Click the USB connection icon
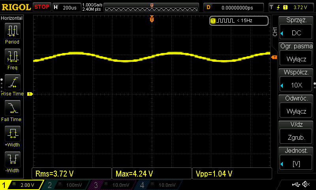 coord(296,184)
